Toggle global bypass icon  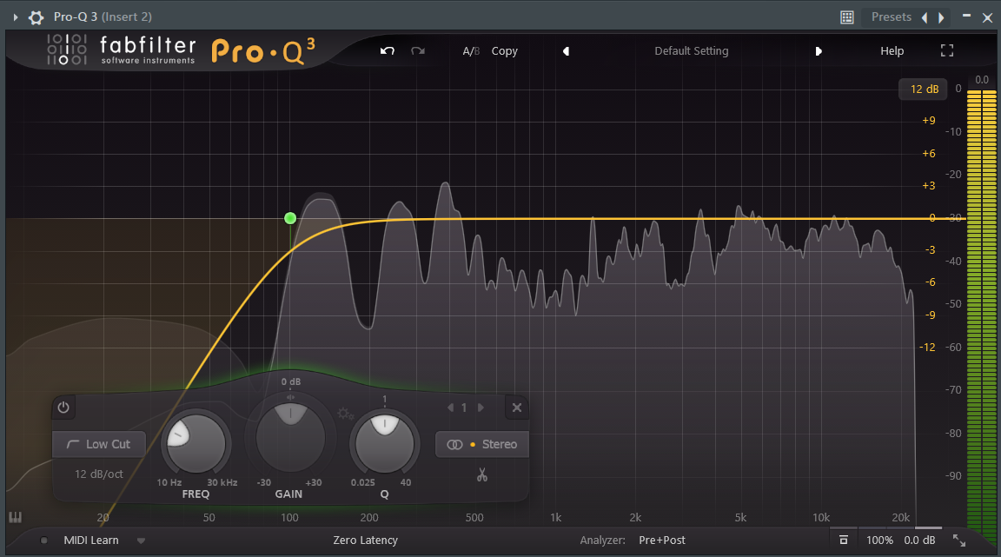point(844,540)
